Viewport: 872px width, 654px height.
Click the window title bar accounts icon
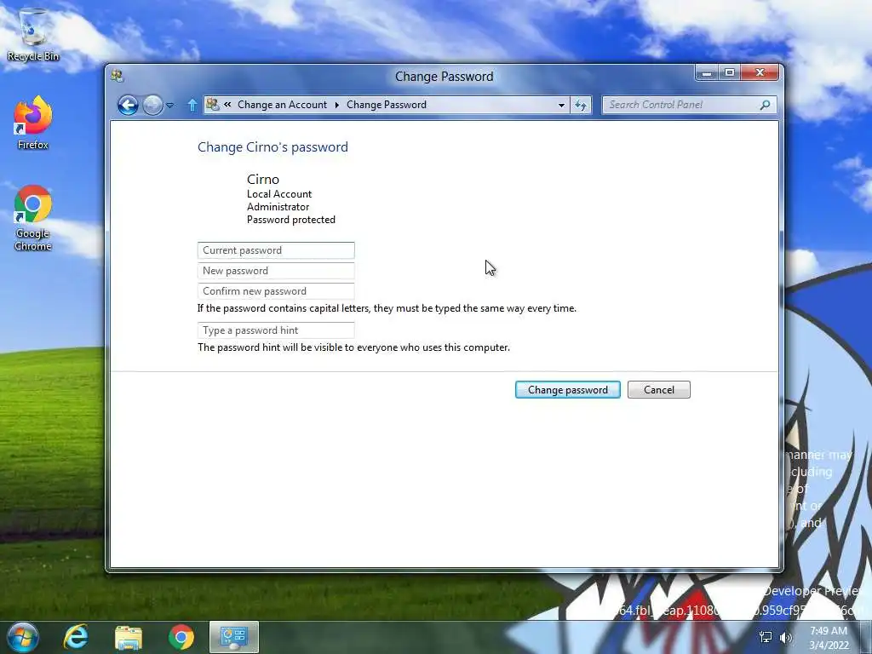(118, 76)
